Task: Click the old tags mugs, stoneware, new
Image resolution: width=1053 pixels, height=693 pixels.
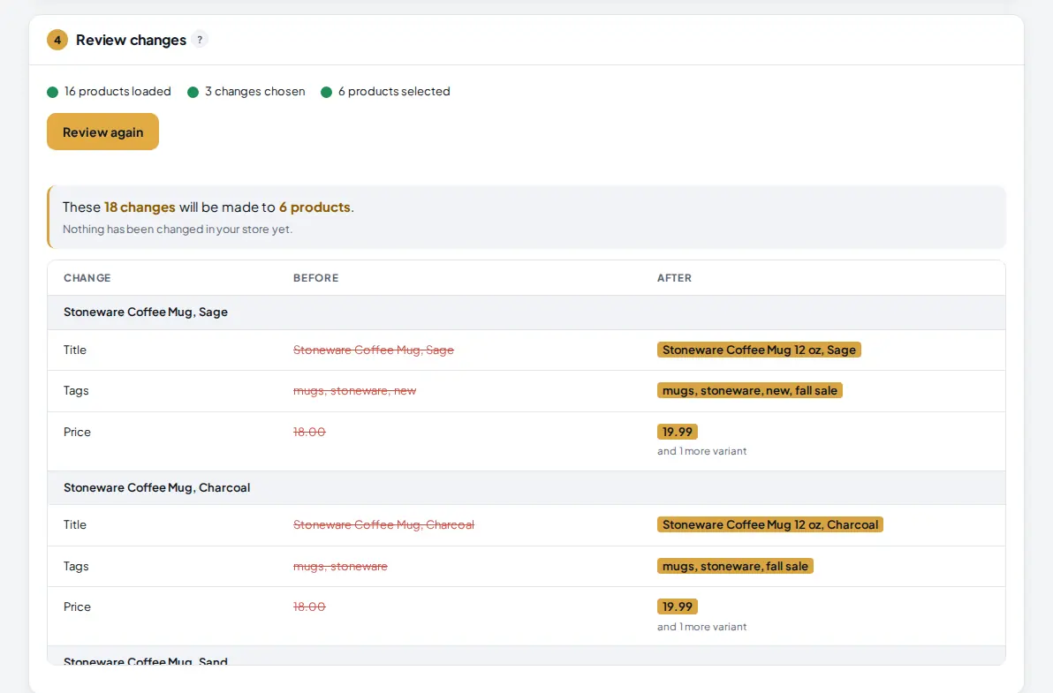Action: [354, 390]
